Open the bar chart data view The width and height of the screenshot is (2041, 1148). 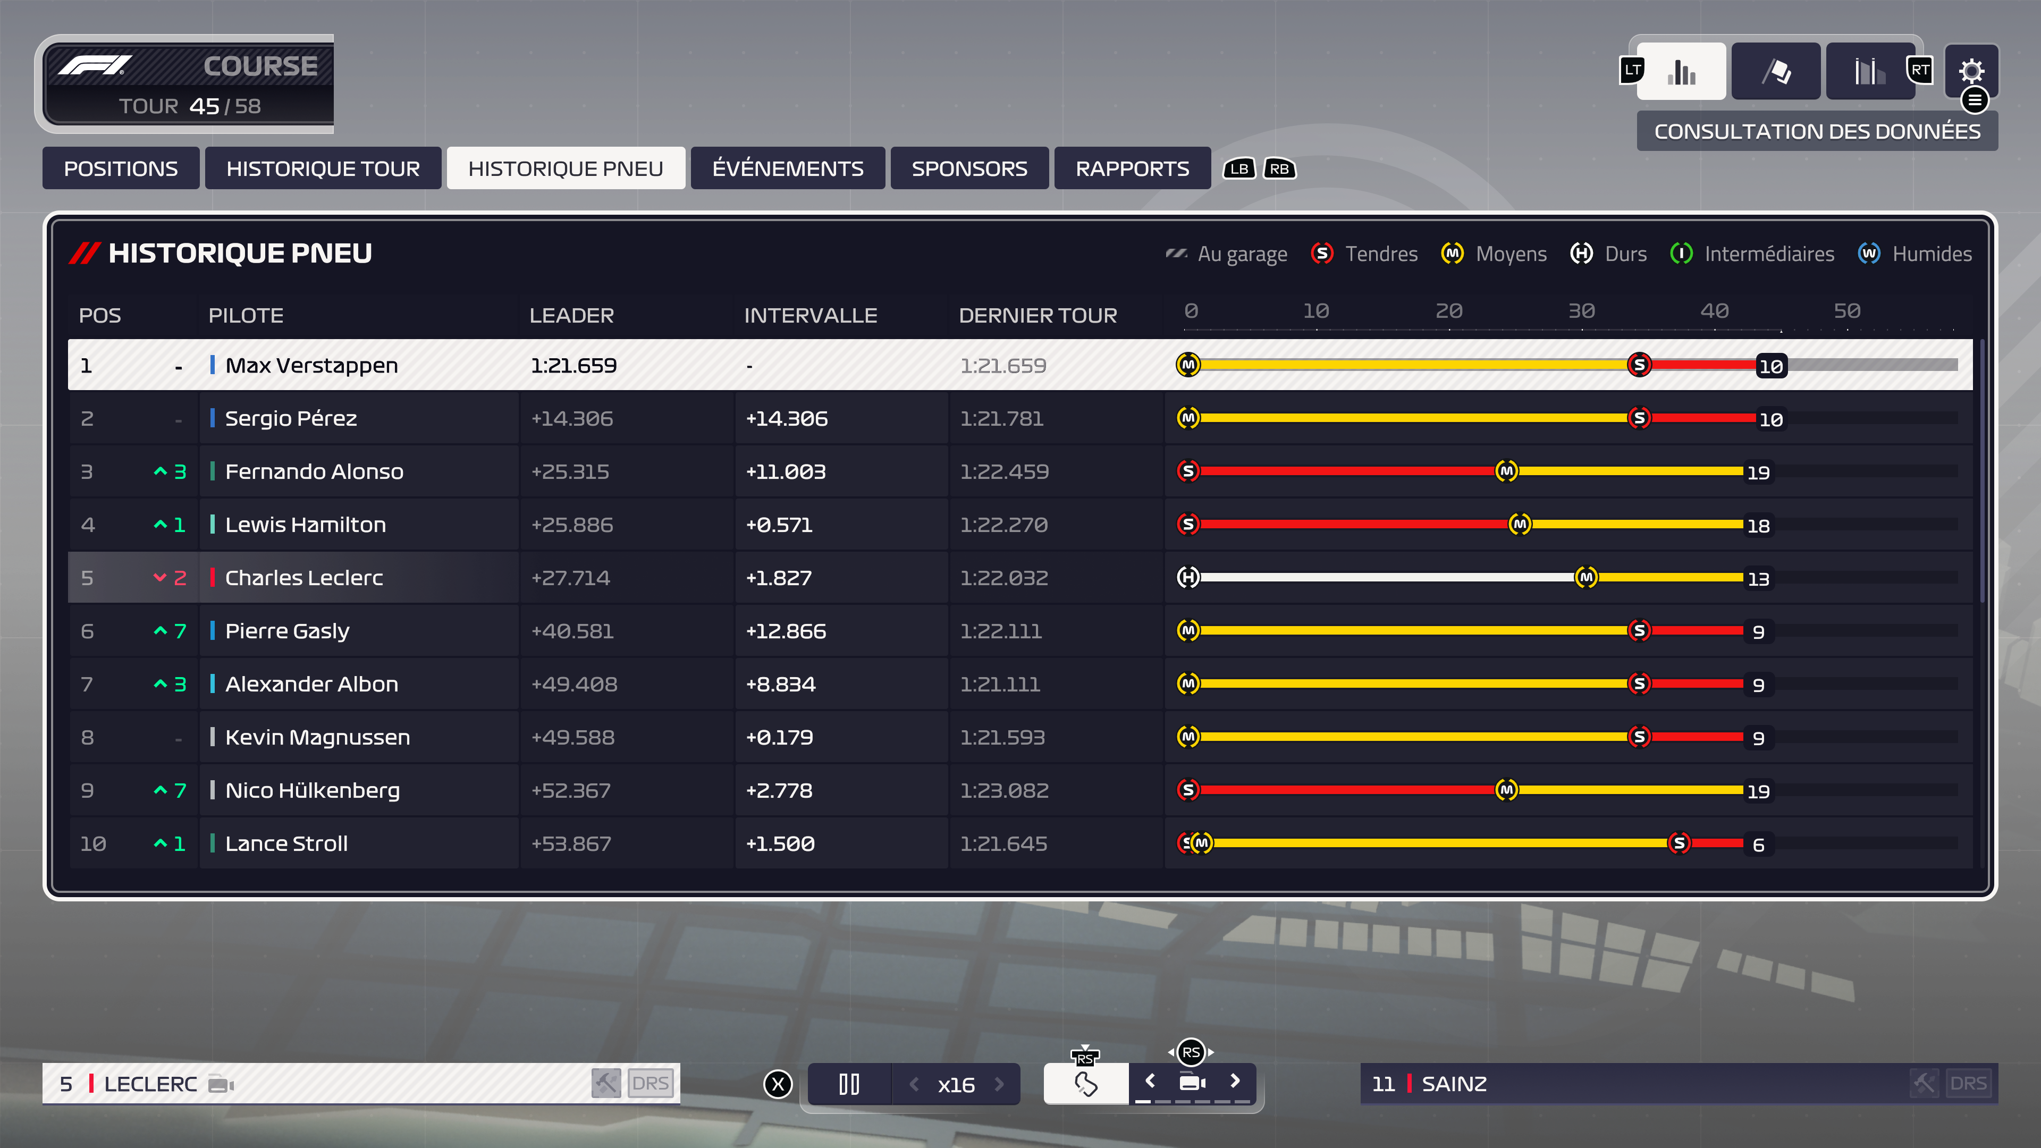pyautogui.click(x=1681, y=71)
